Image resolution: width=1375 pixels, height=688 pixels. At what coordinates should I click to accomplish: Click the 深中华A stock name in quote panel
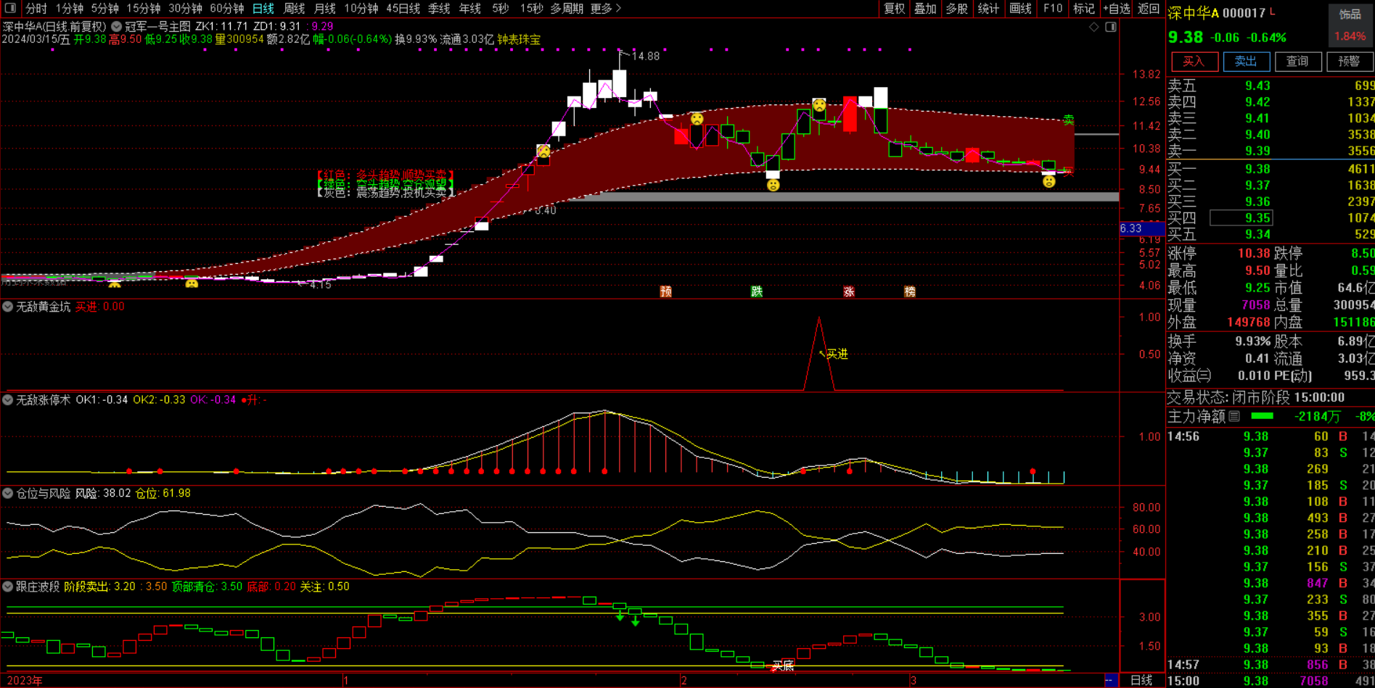(1193, 12)
